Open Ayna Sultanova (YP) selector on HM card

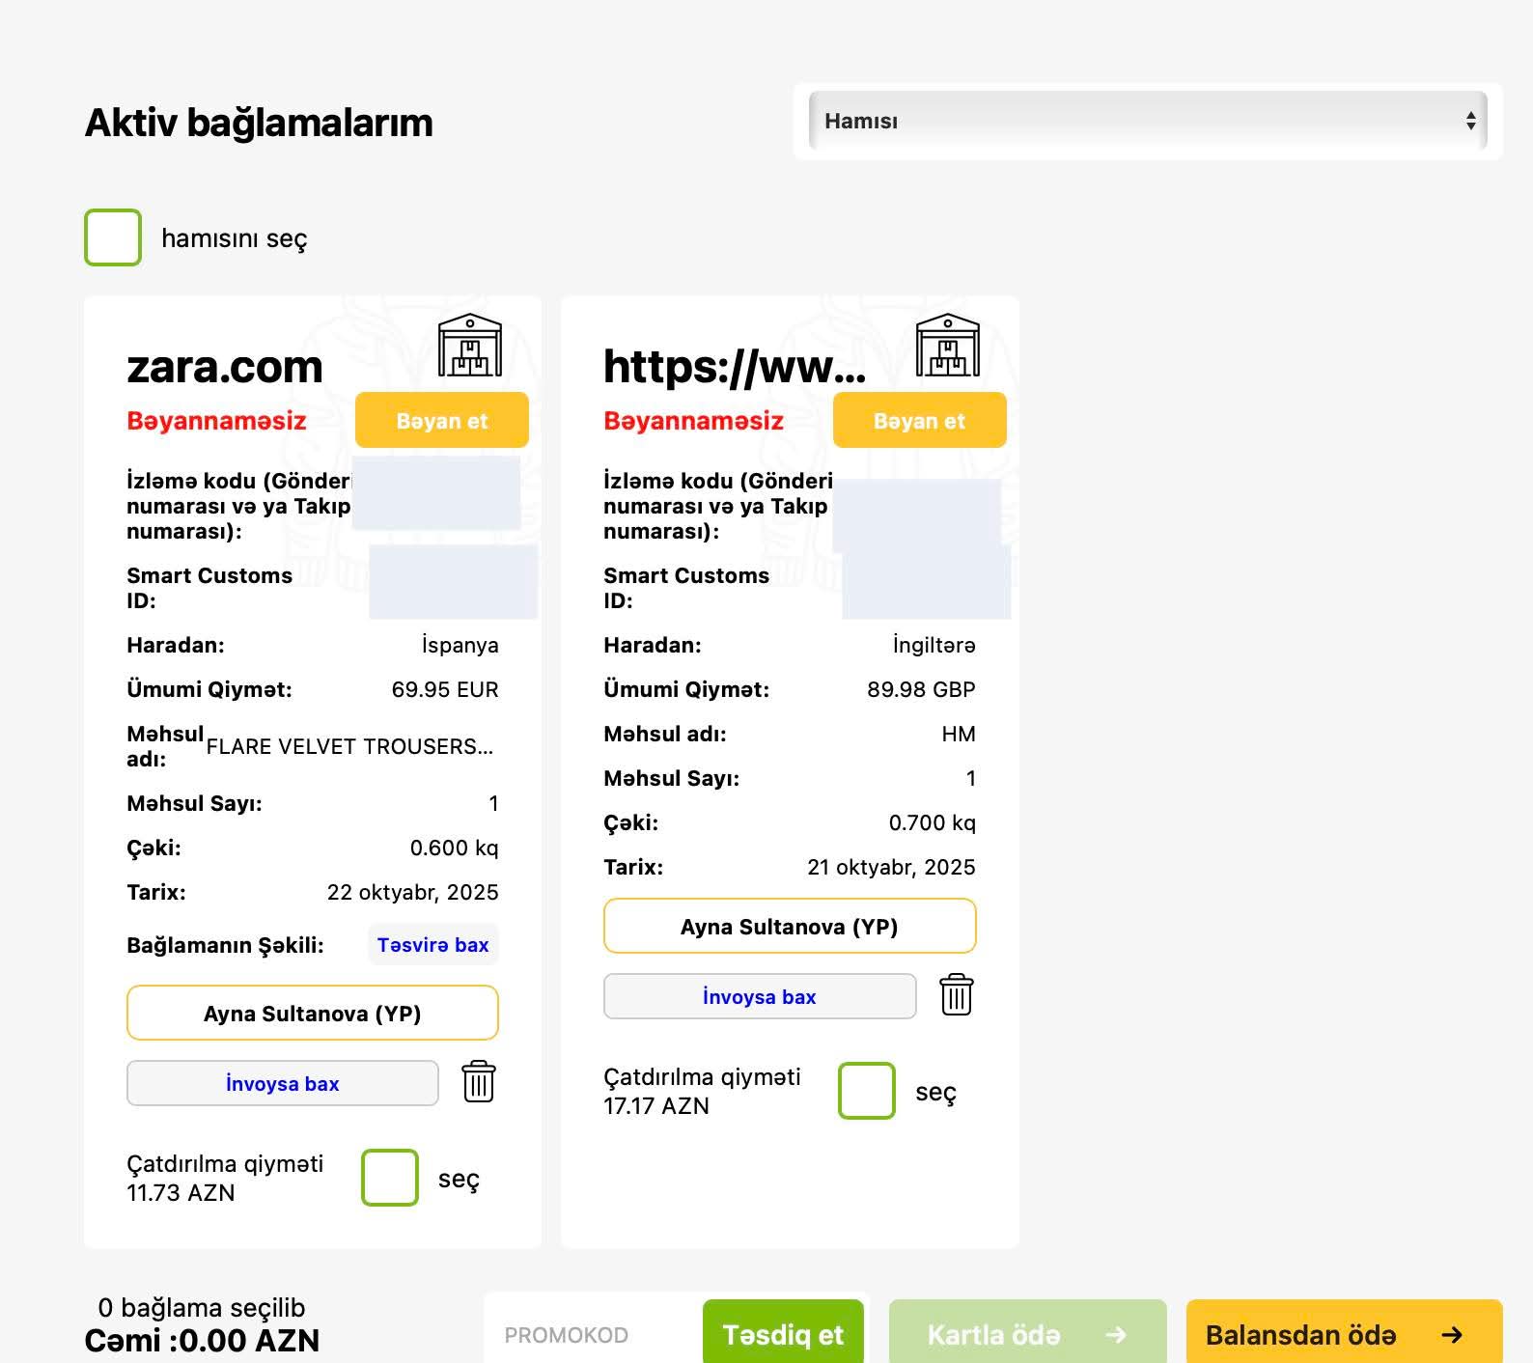[x=789, y=927]
